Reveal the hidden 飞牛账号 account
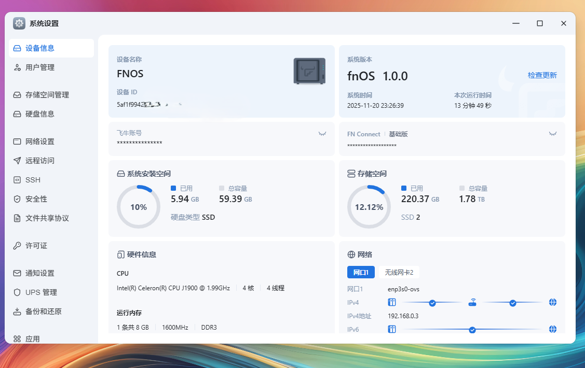The width and height of the screenshot is (585, 368). coord(322,134)
